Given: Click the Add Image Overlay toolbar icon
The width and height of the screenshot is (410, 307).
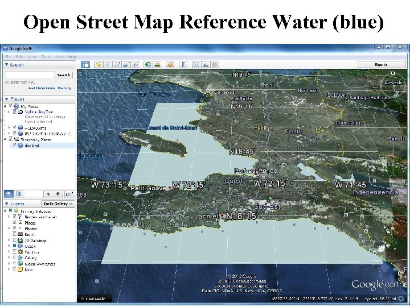Looking at the screenshot, I should pos(126,64).
